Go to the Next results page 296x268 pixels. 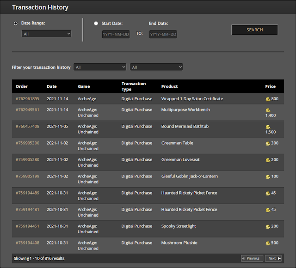coord(273,258)
